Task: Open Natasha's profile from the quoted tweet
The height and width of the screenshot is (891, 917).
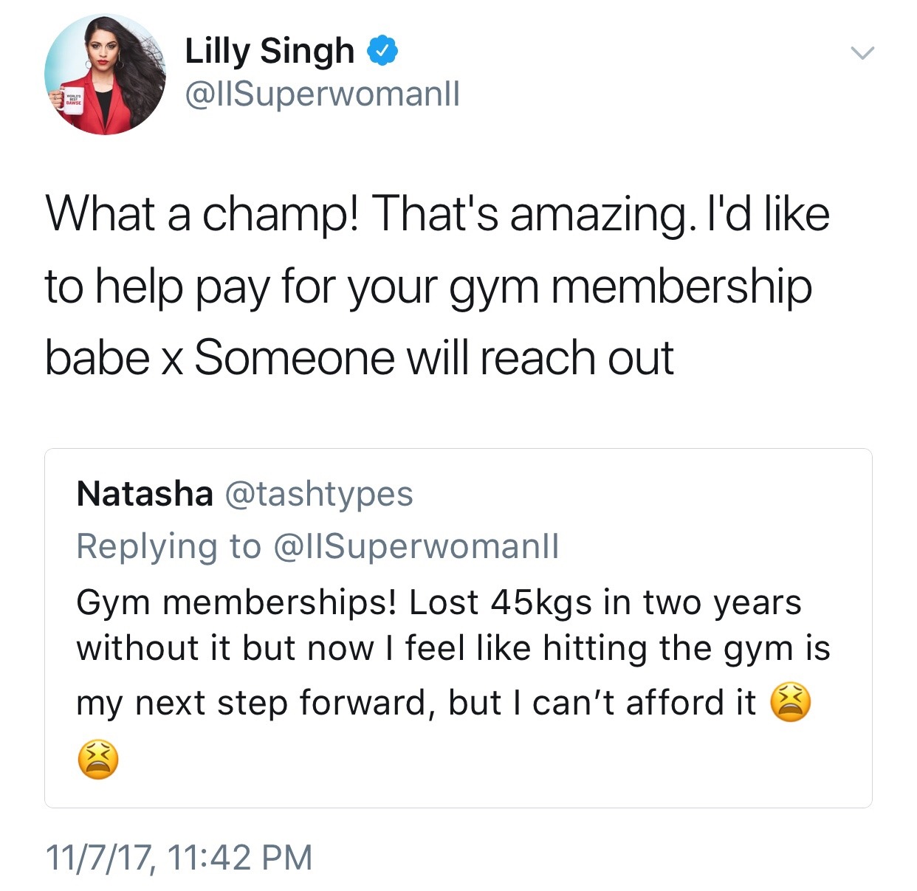Action: coord(145,493)
